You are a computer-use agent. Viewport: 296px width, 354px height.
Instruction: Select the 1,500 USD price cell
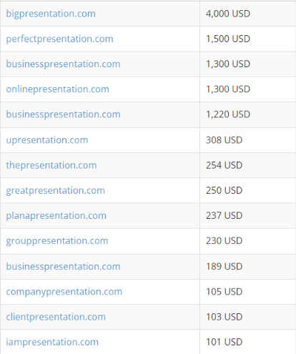(x=248, y=39)
